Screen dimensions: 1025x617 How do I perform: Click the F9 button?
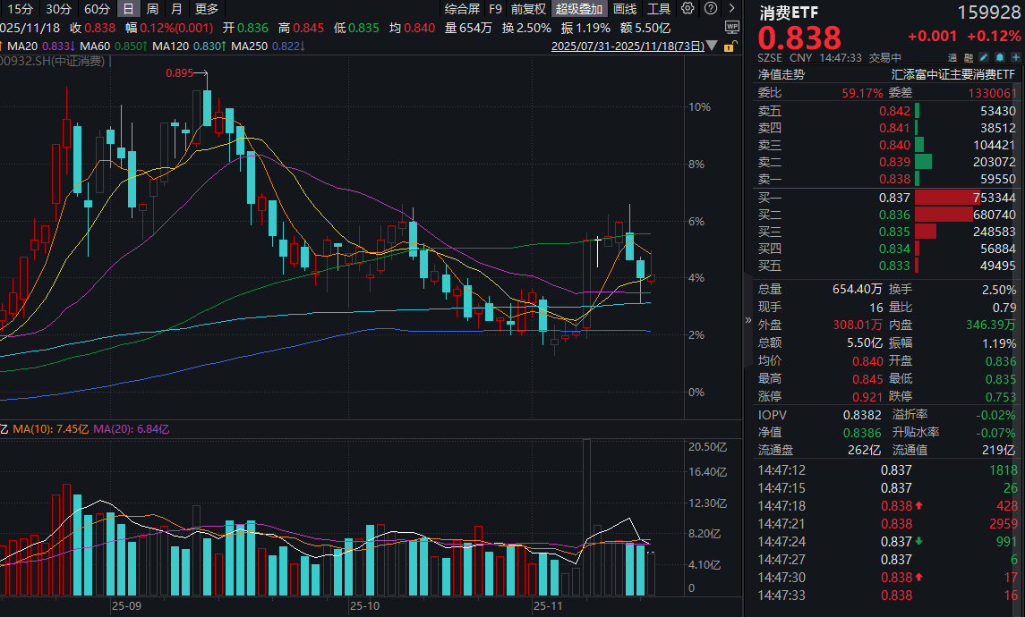pos(496,9)
